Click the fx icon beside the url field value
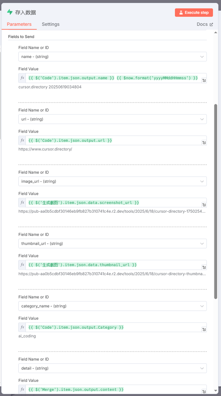The width and height of the screenshot is (221, 396). 22,140
